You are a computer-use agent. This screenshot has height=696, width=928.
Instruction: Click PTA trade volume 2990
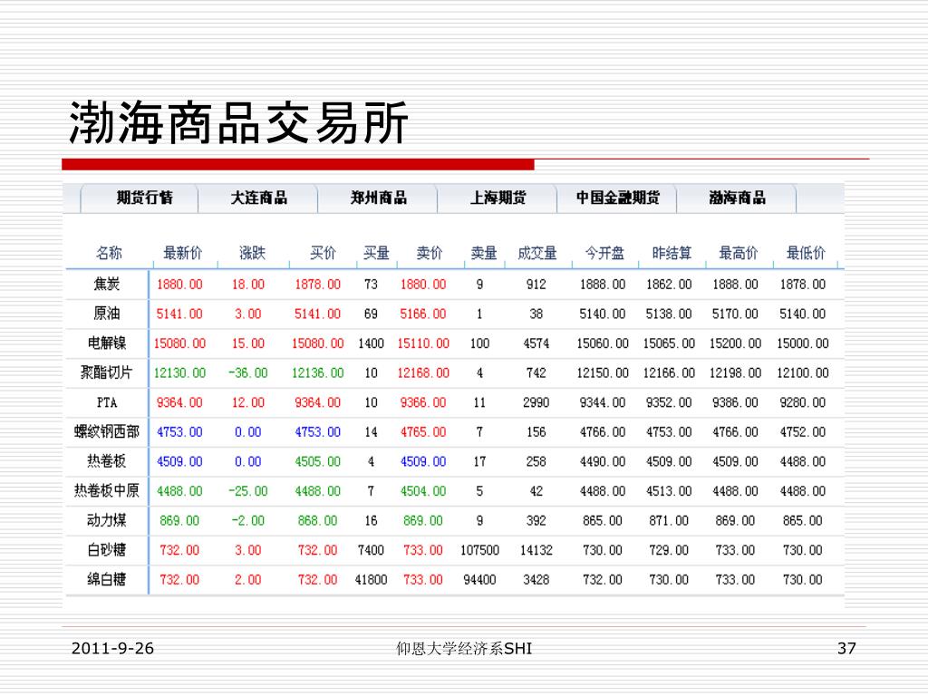[x=536, y=403]
